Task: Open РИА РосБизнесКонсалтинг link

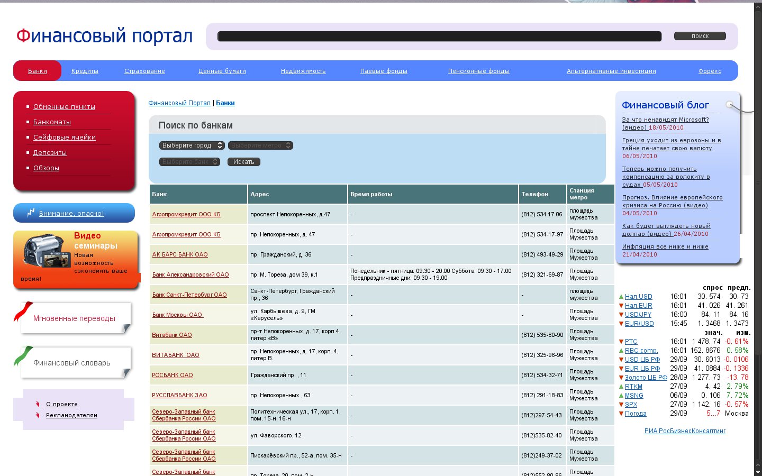Action: point(685,431)
